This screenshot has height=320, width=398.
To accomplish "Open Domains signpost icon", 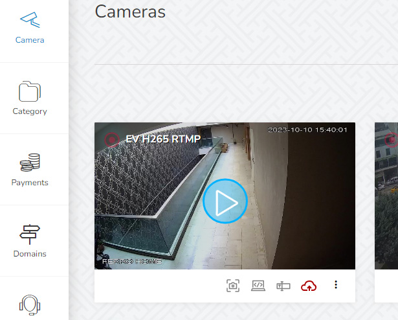I will point(30,234).
